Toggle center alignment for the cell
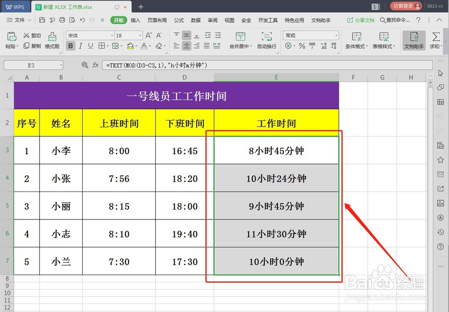Image resolution: width=449 pixels, height=312 pixels. pos(187,45)
